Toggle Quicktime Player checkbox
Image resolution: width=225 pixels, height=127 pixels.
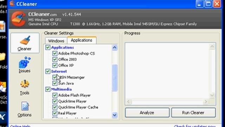[55, 101]
